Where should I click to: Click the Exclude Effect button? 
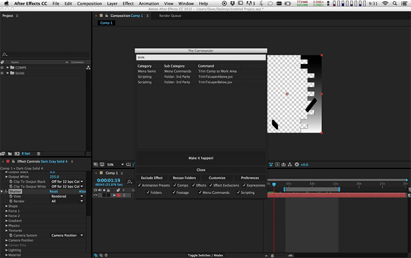coord(152,178)
